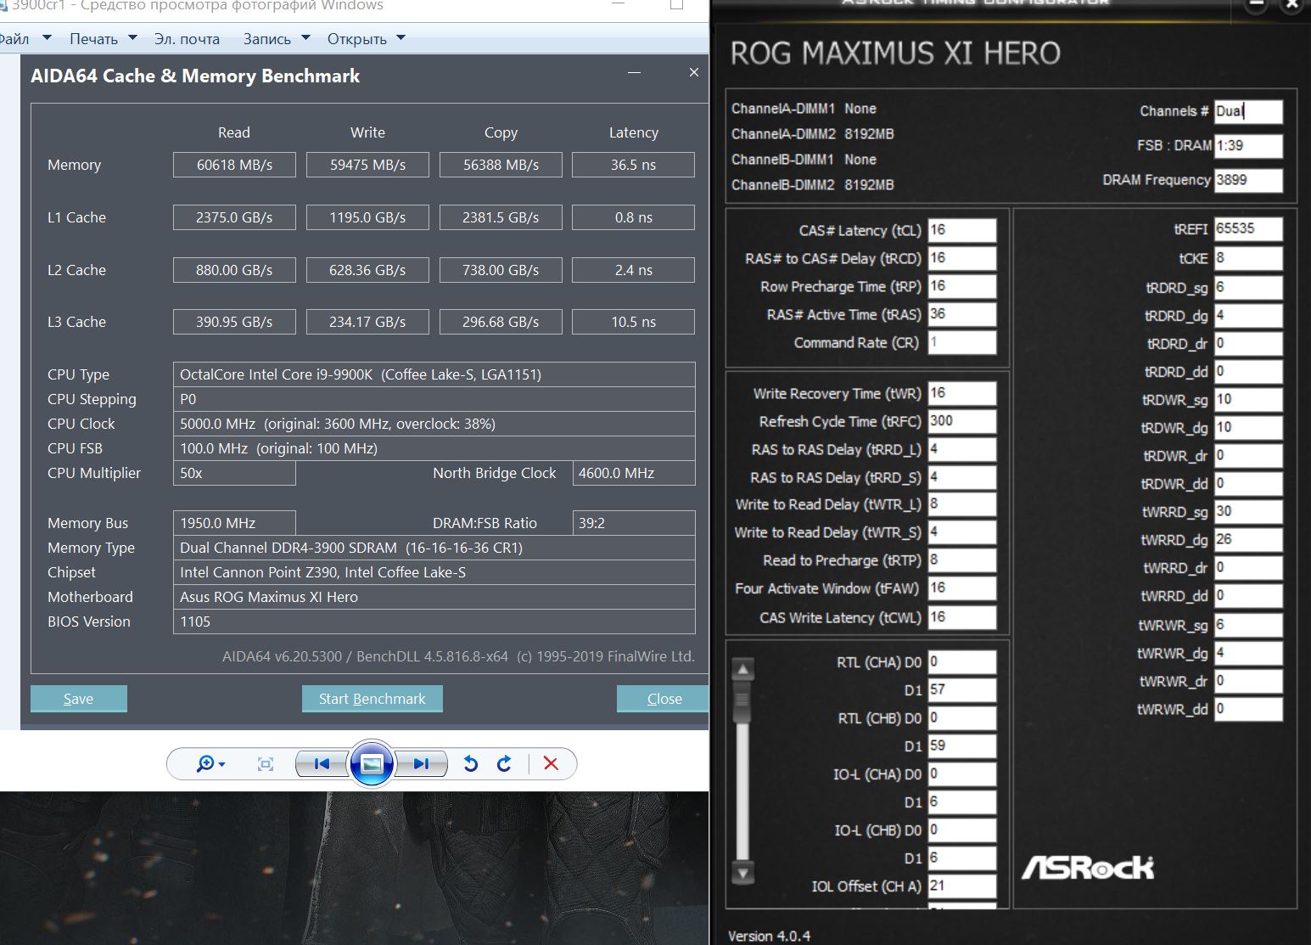Minimize the AIDA64 benchmark dialog
The height and width of the screenshot is (945, 1311).
point(634,73)
